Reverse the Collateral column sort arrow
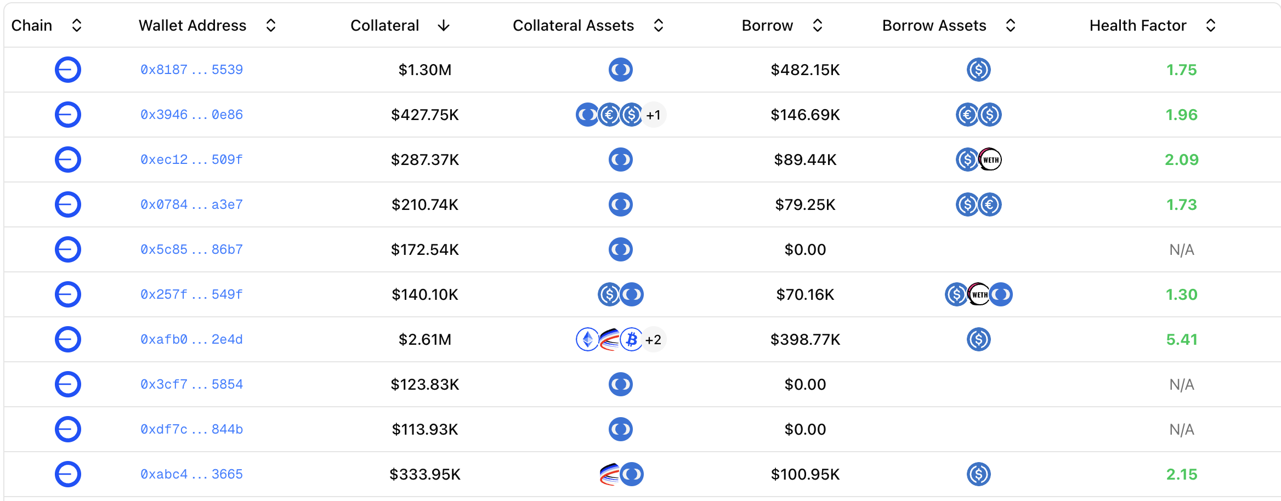This screenshot has height=501, width=1281. 444,25
